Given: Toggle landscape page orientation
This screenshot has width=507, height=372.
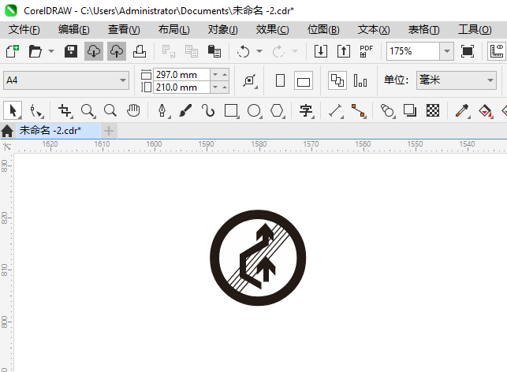Looking at the screenshot, I should coord(304,80).
